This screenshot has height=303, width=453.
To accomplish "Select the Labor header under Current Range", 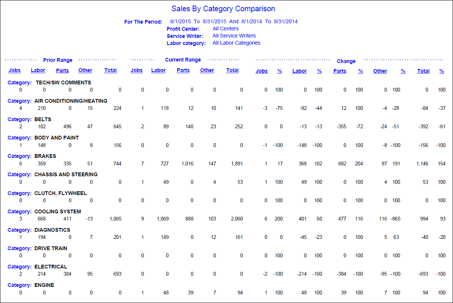I will coord(158,70).
